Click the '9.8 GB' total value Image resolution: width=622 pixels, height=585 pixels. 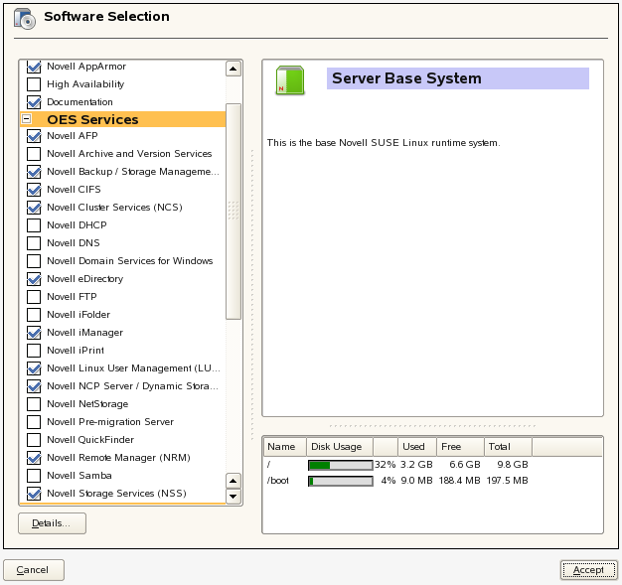pos(513,465)
